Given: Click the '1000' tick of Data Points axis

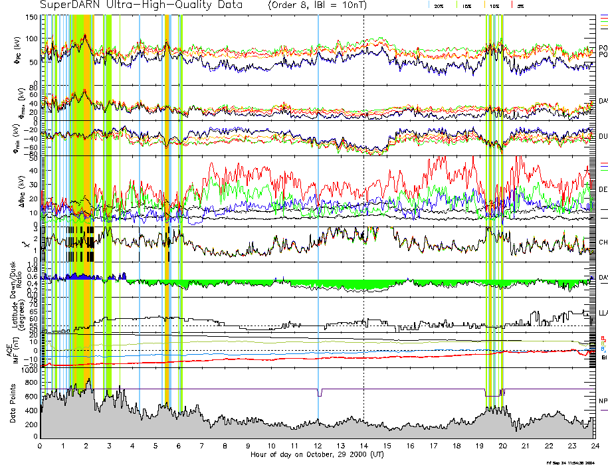Looking at the screenshot, I should pyautogui.click(x=29, y=370).
